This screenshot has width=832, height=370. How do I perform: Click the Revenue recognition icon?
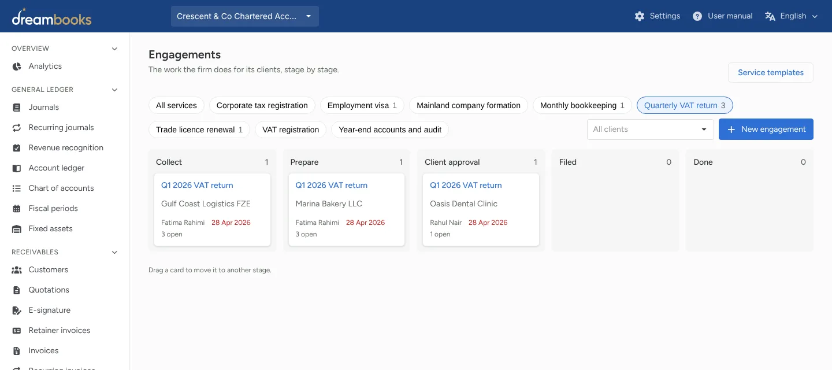click(17, 148)
